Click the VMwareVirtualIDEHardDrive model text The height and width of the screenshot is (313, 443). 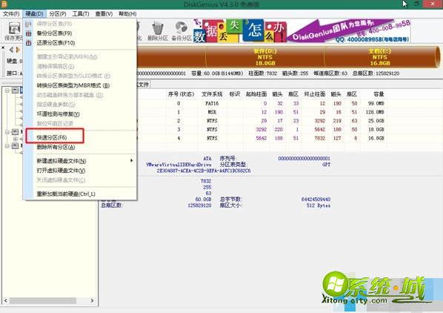pyautogui.click(x=179, y=165)
